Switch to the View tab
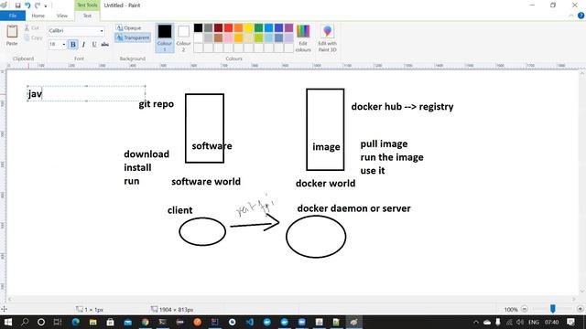This screenshot has height=329, width=586. coord(62,16)
